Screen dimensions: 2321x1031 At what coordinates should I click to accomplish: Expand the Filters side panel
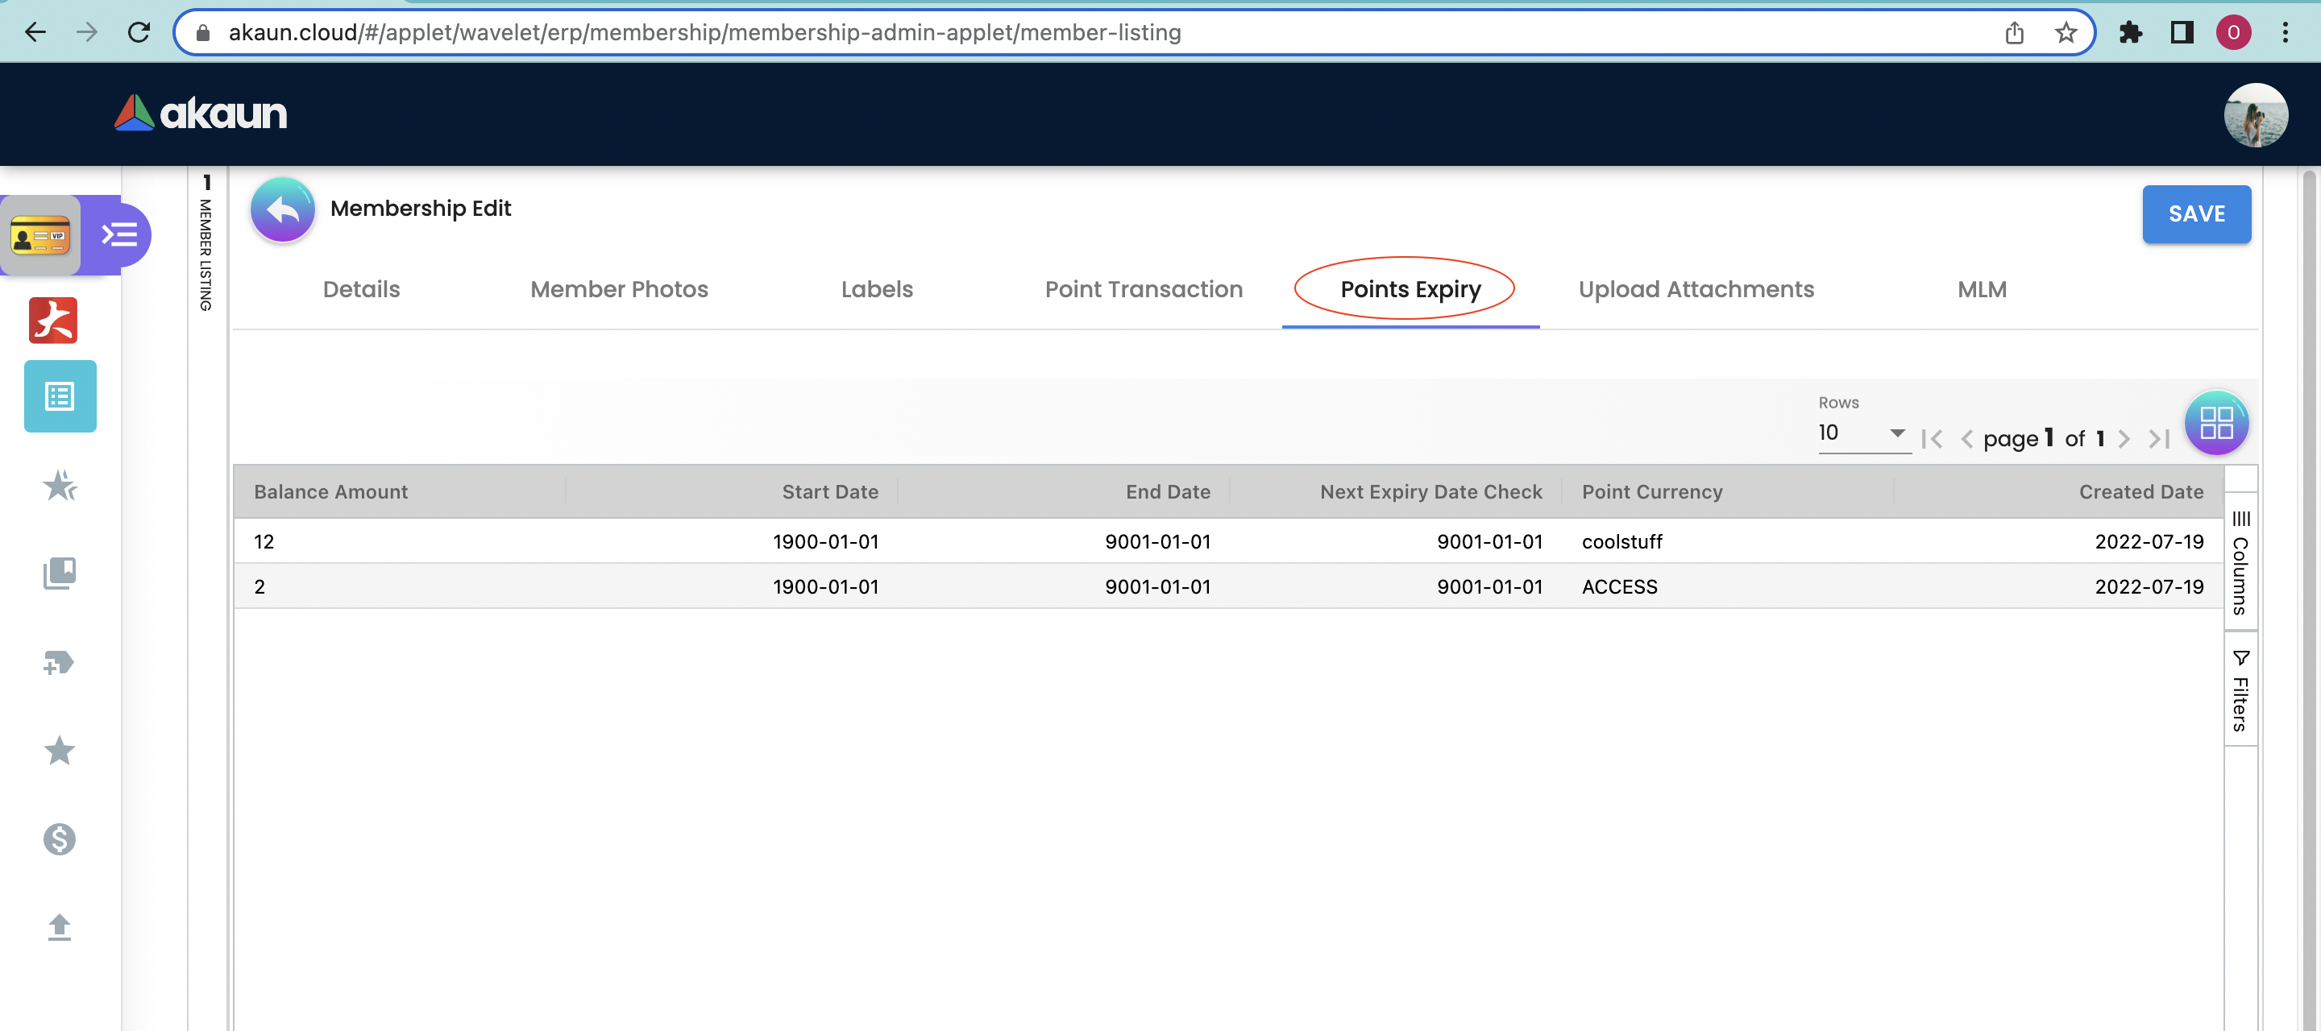[x=2240, y=690]
